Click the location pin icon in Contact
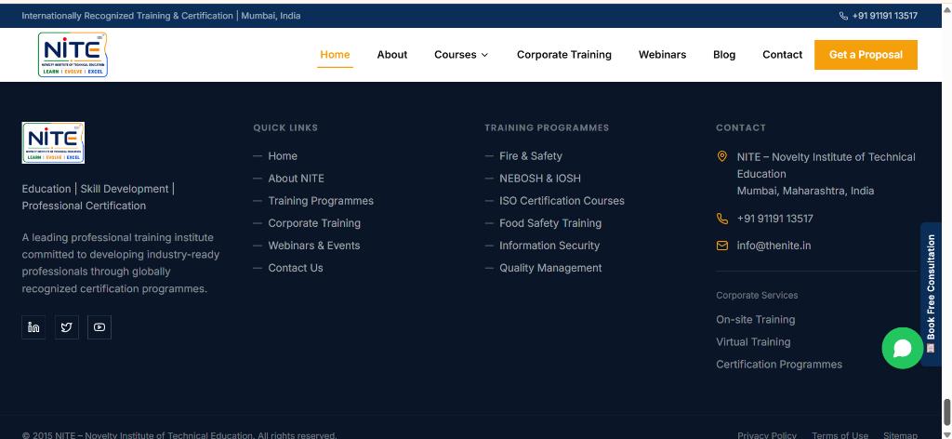952x439 pixels. [x=721, y=156]
